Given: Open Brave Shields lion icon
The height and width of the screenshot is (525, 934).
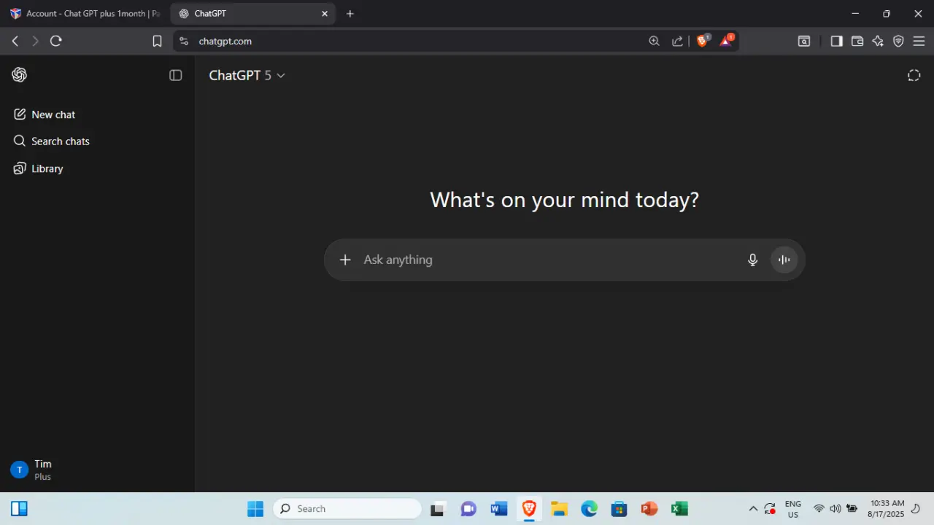Looking at the screenshot, I should [x=703, y=41].
